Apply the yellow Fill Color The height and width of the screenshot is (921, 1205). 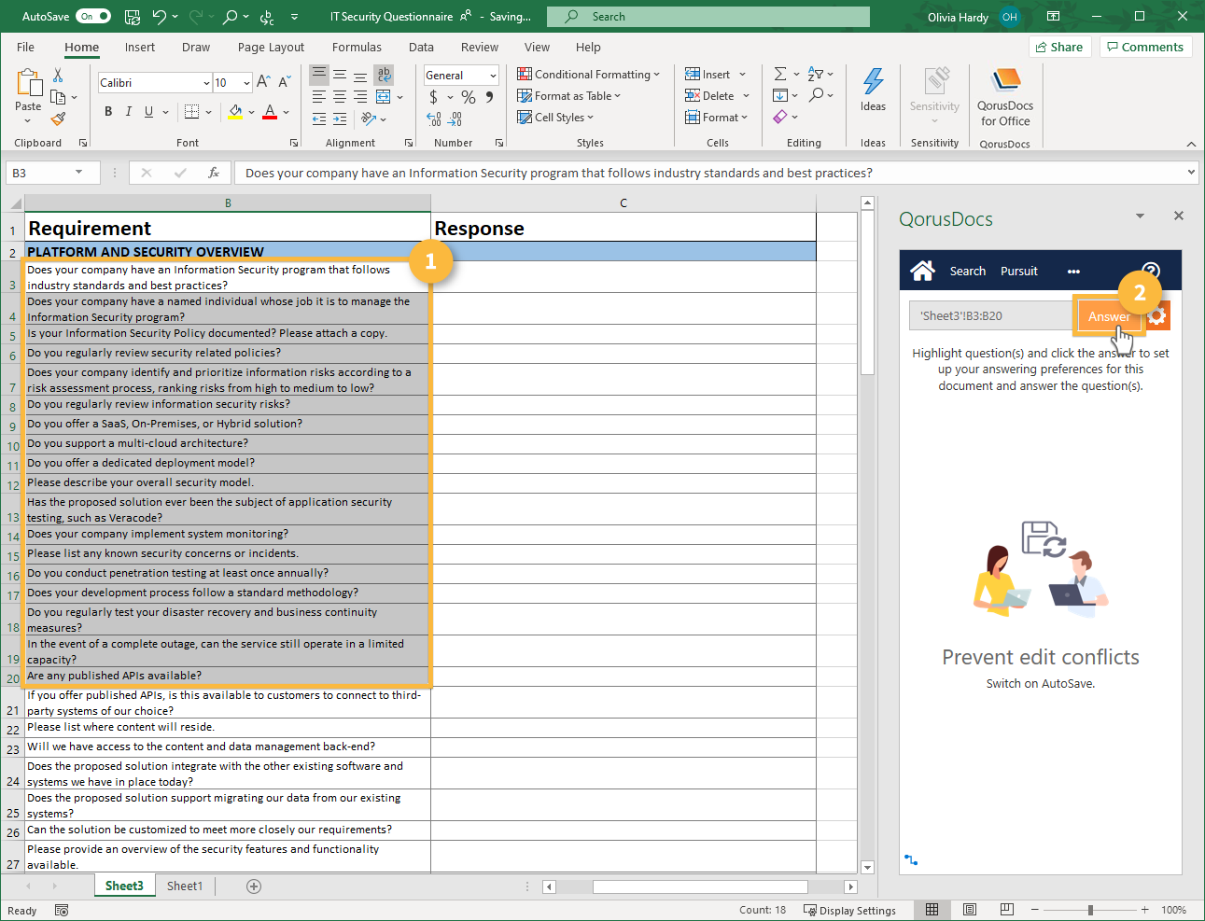[x=235, y=112]
